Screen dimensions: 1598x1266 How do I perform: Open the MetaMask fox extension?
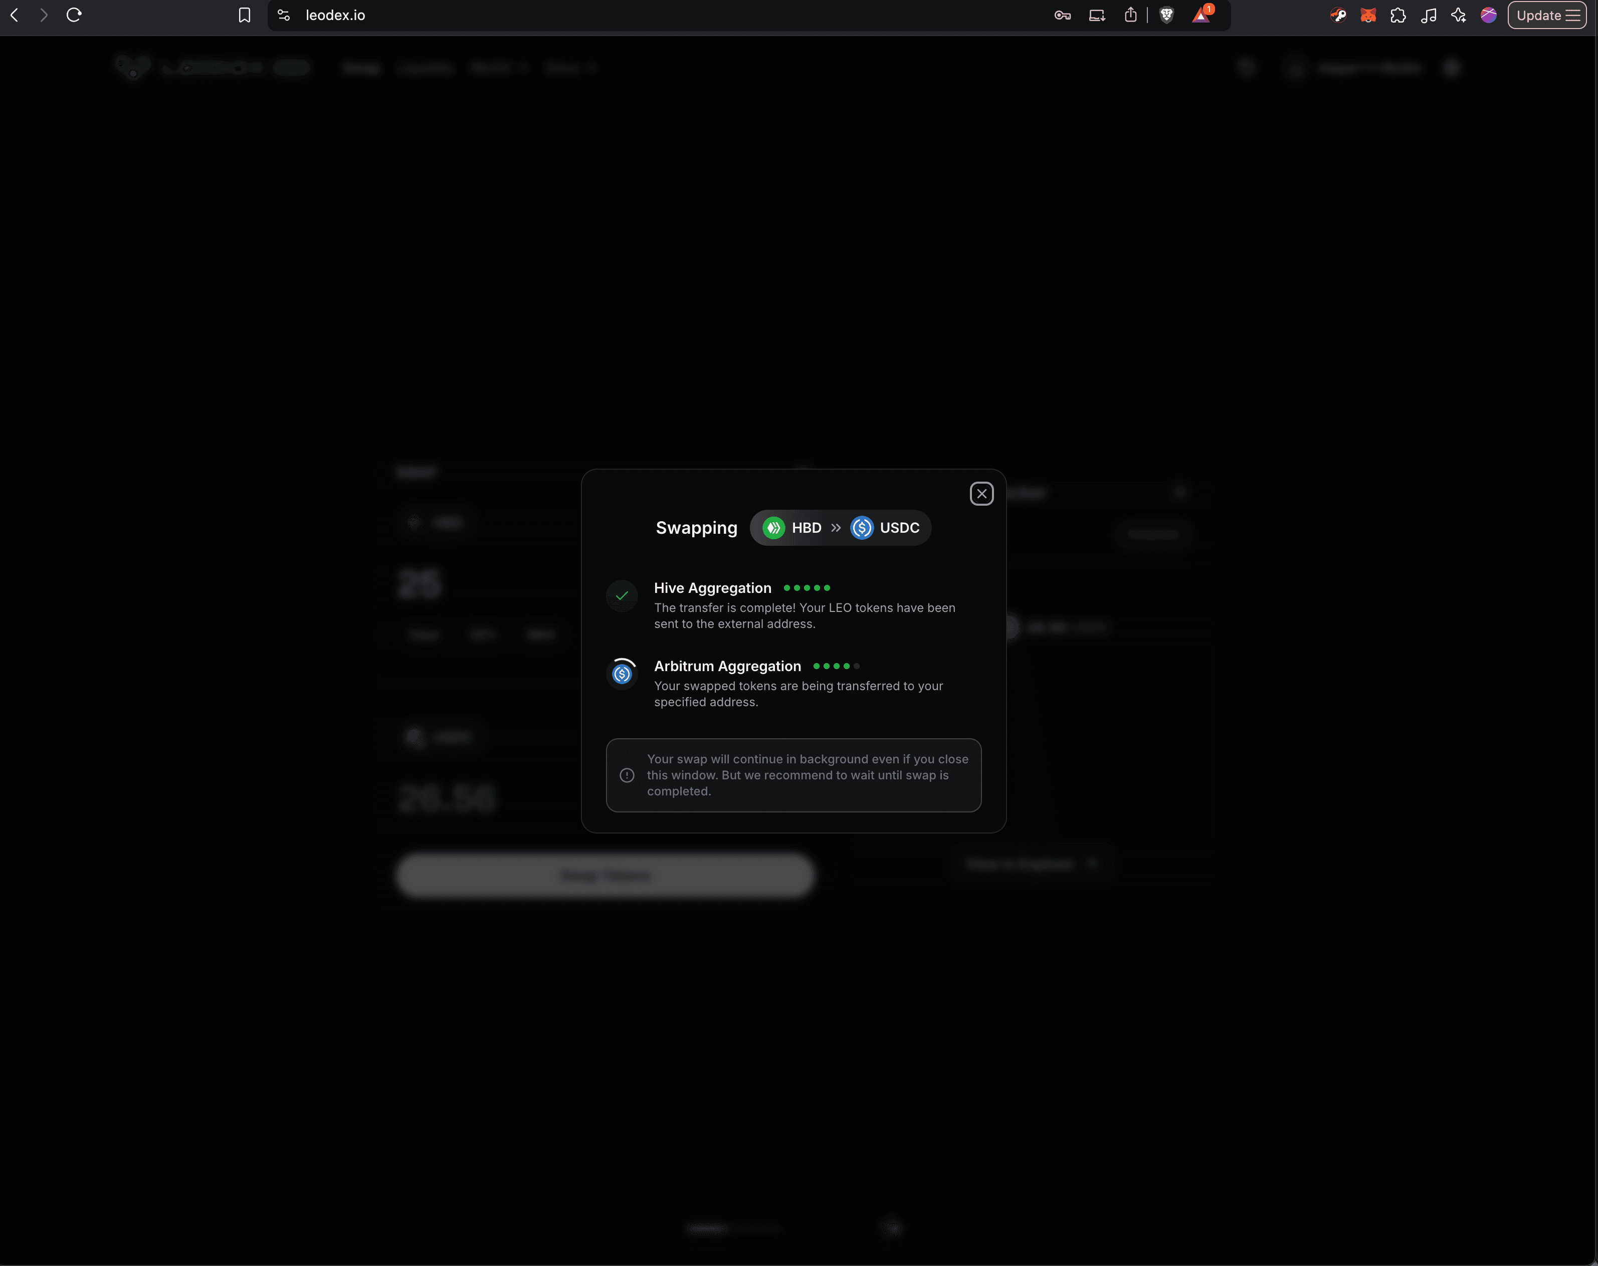pyautogui.click(x=1368, y=15)
